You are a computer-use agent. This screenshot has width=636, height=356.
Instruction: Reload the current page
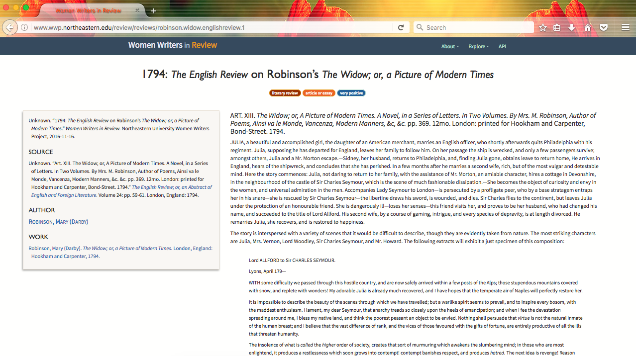click(x=401, y=28)
